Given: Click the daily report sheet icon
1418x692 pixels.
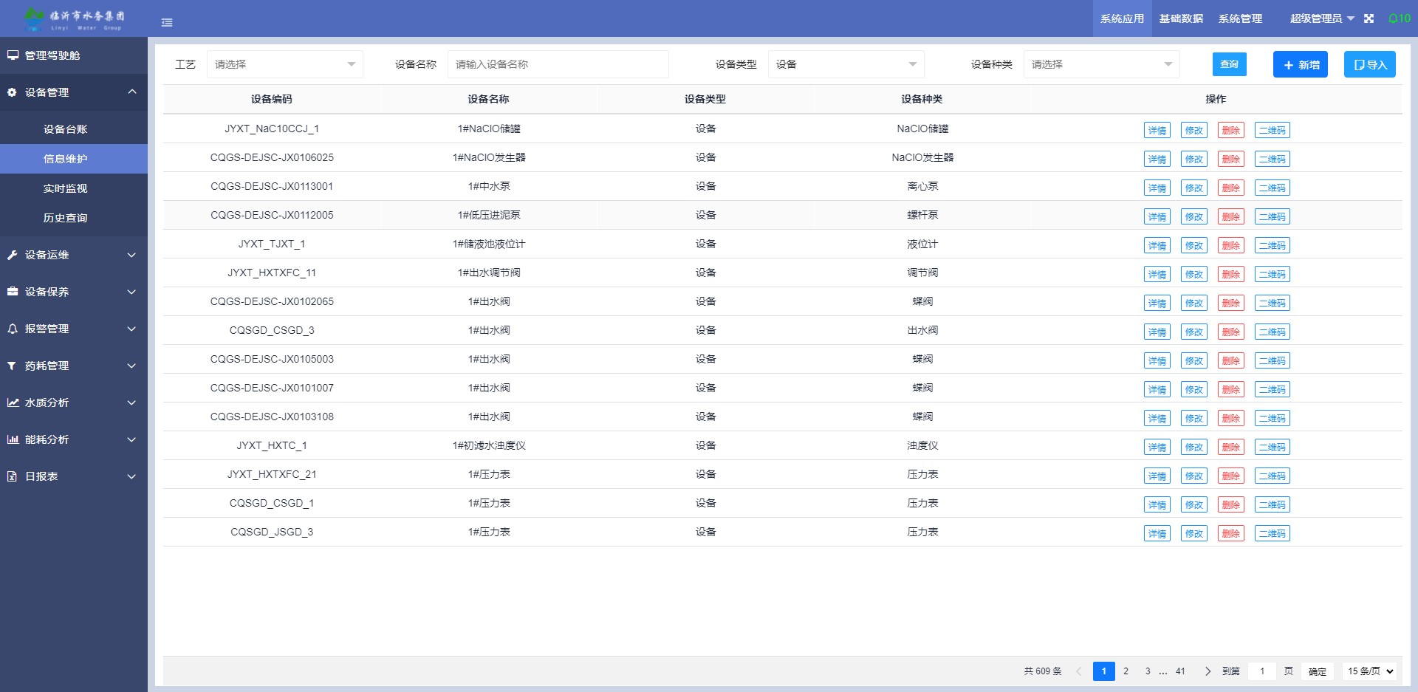Looking at the screenshot, I should [12, 476].
